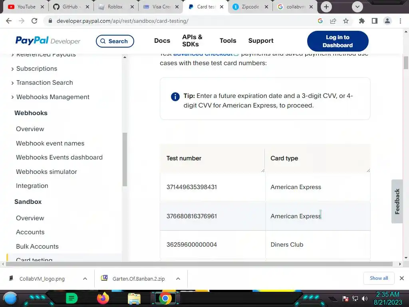Click the volume icon in system tray
This screenshot has width=409, height=307.
pyautogui.click(x=365, y=298)
